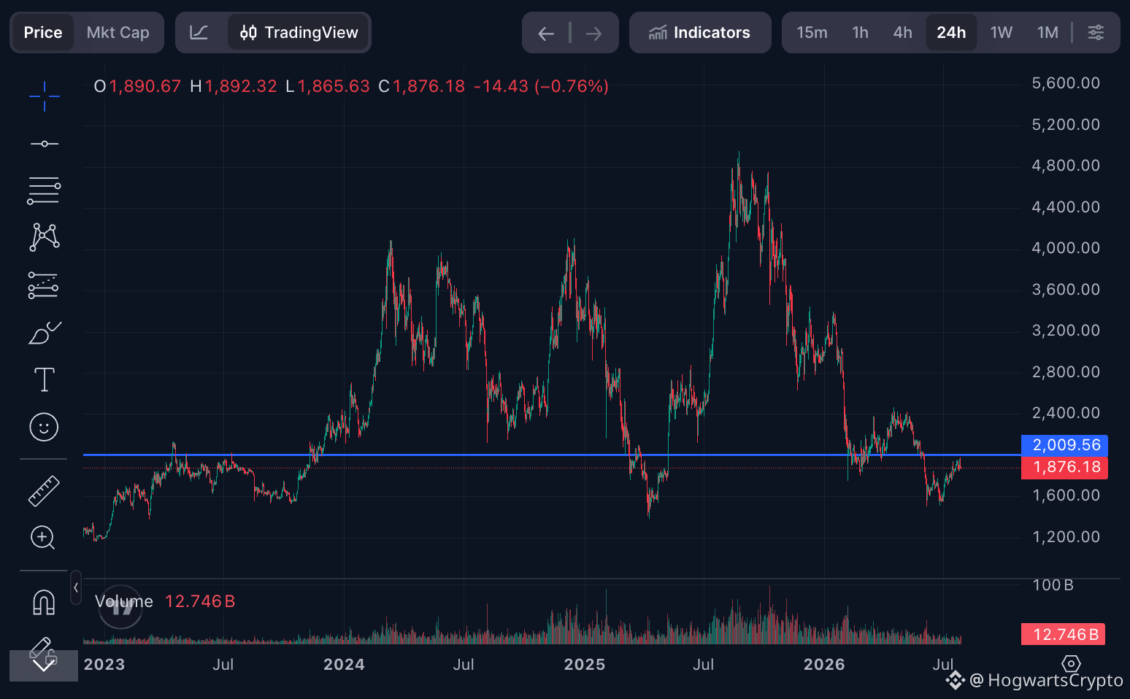Click the 4,000.00 price axis label

1066,248
